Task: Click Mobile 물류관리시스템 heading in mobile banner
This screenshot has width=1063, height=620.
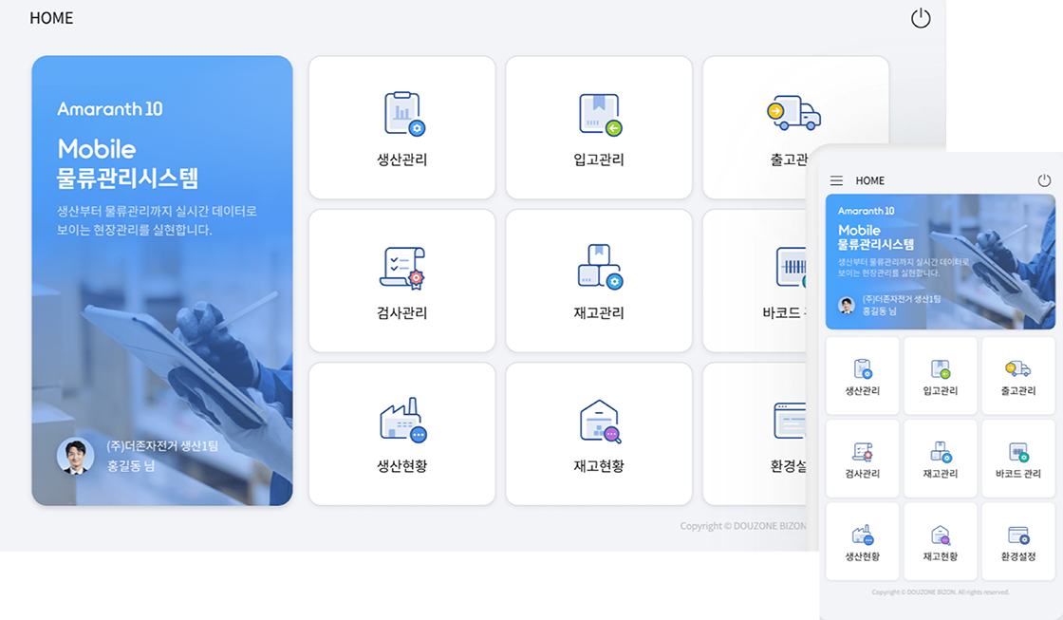Action: (876, 236)
